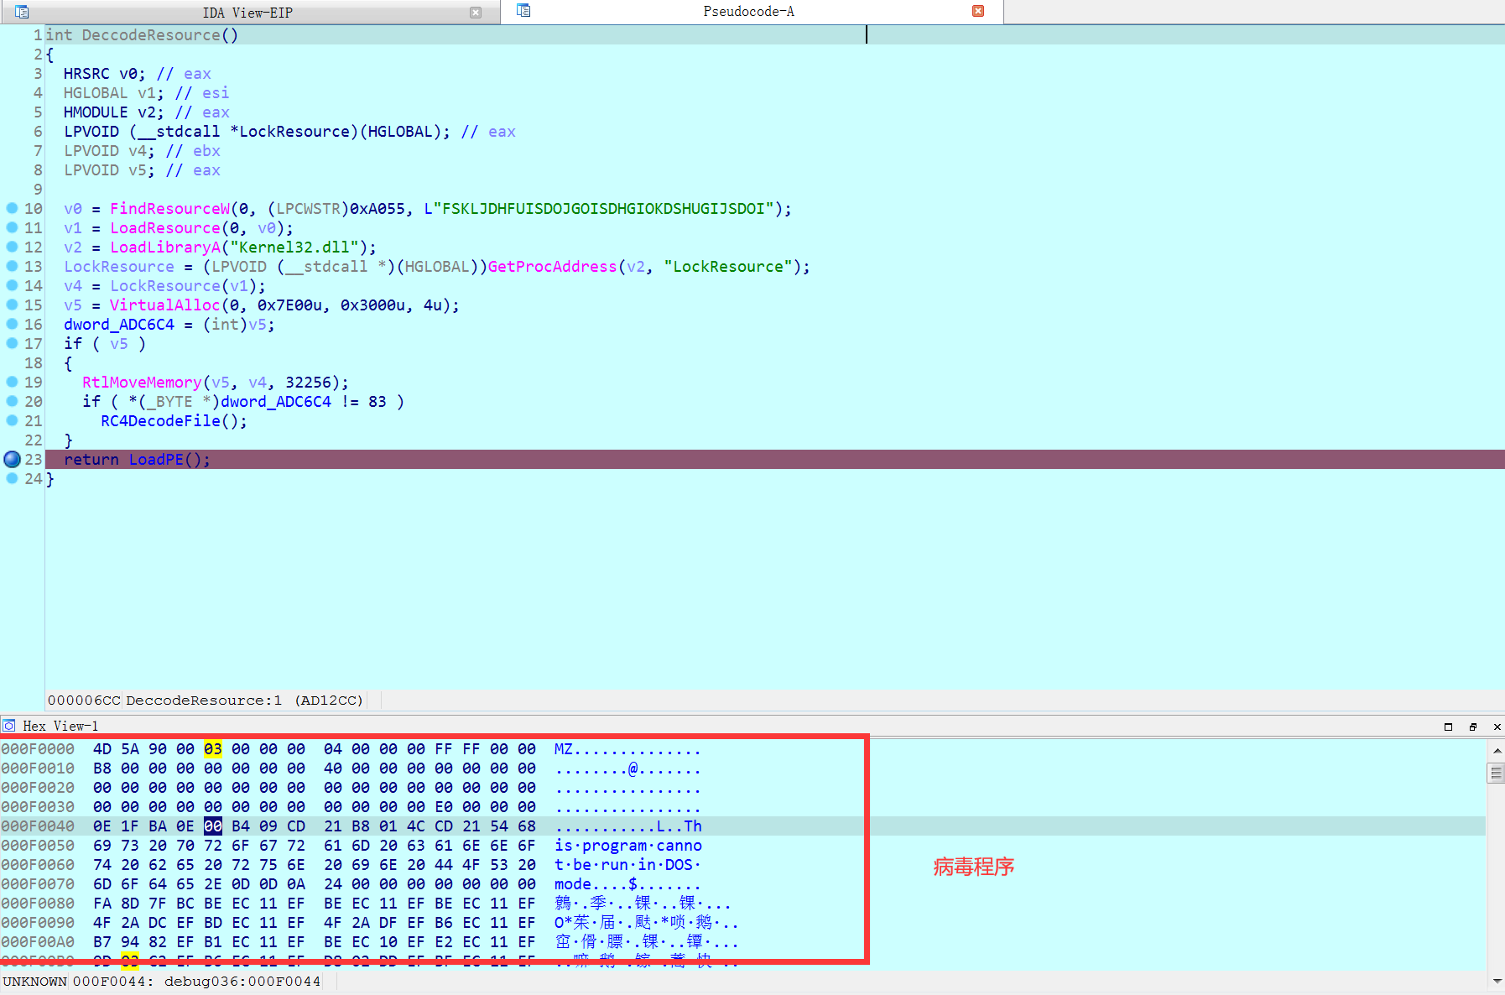Toggle breakpoint dot on line 14
The width and height of the screenshot is (1505, 995).
(x=12, y=285)
